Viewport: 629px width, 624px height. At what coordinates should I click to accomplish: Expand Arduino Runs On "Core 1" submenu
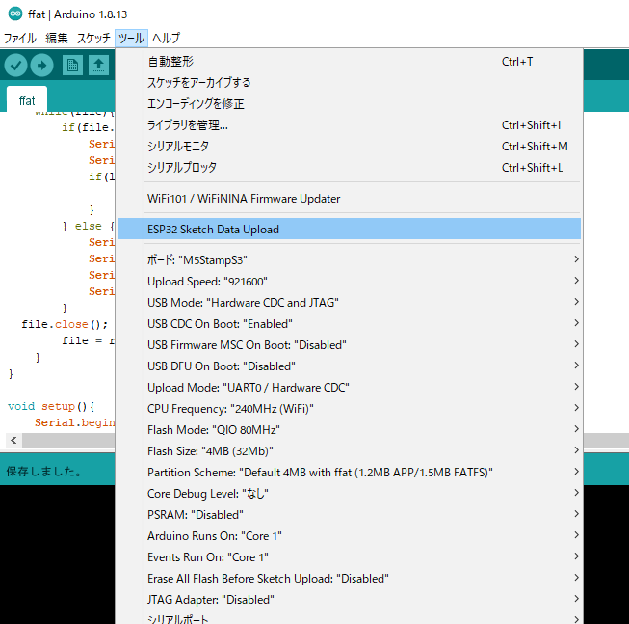point(349,535)
